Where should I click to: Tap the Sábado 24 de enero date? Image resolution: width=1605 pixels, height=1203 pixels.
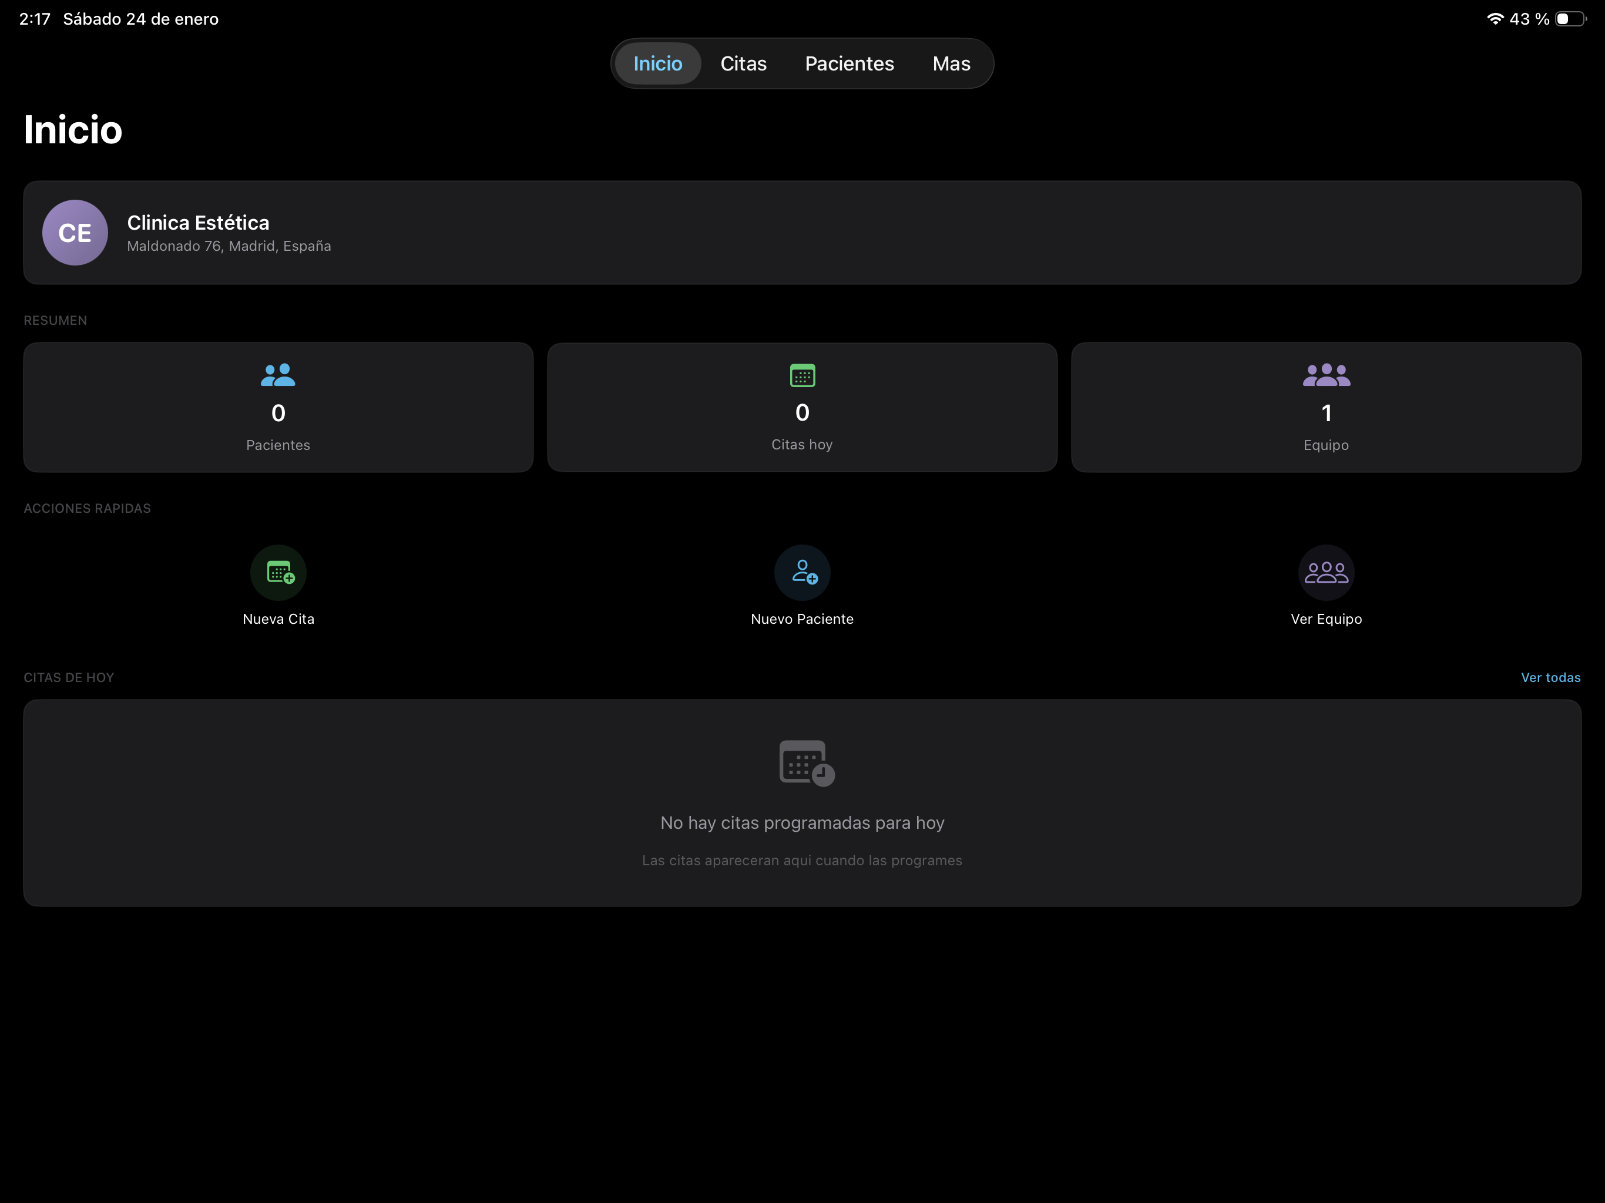coord(141,19)
